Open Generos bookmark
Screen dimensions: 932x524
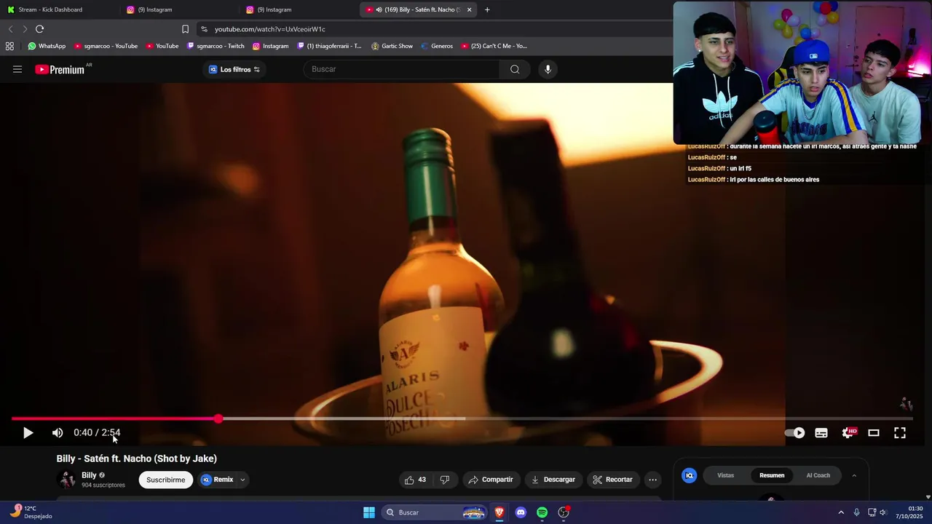[x=436, y=46]
